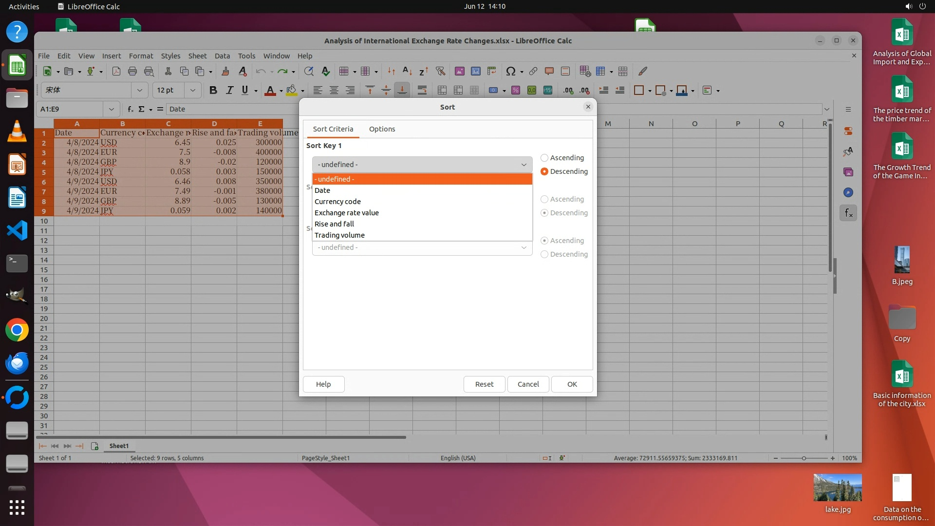The width and height of the screenshot is (935, 526).
Task: Choose 'Exchange rate value' from the dropdown list
Action: pyautogui.click(x=346, y=213)
